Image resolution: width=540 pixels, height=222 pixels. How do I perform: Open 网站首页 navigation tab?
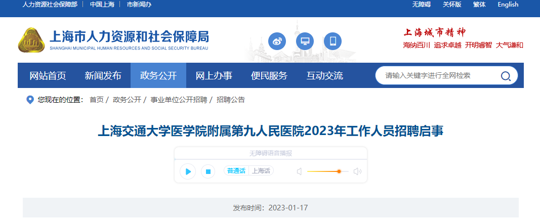[48, 76]
